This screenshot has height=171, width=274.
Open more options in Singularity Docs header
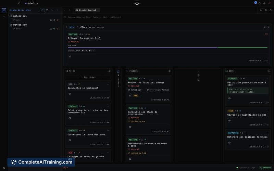pyautogui.click(x=57, y=10)
